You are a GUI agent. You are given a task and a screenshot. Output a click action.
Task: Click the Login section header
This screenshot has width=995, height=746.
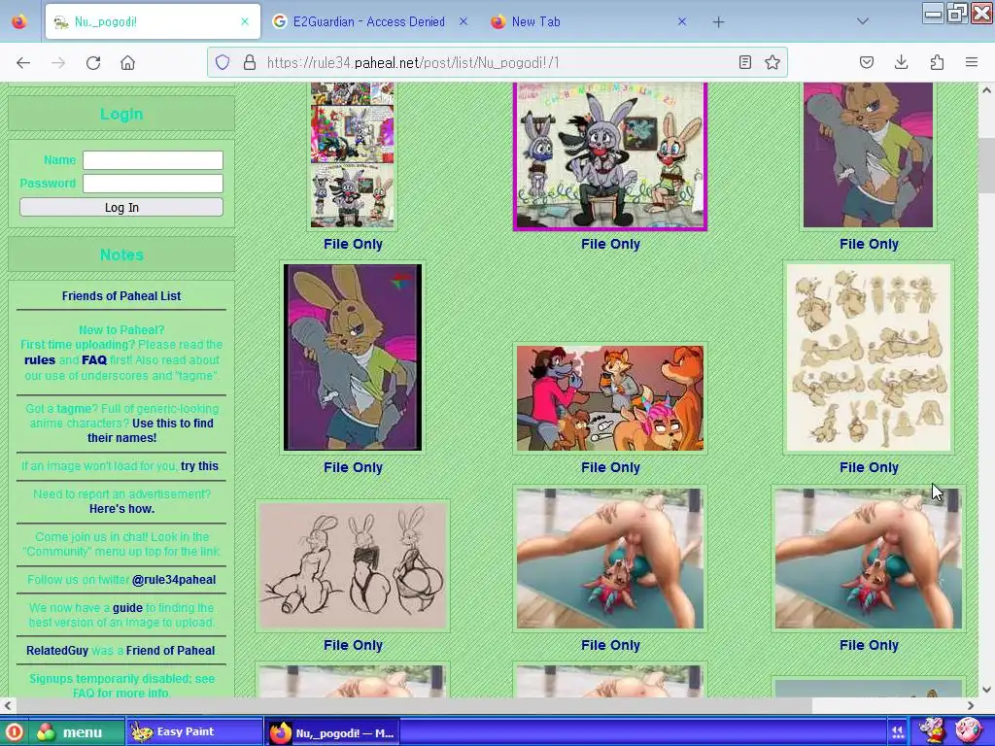click(x=121, y=114)
